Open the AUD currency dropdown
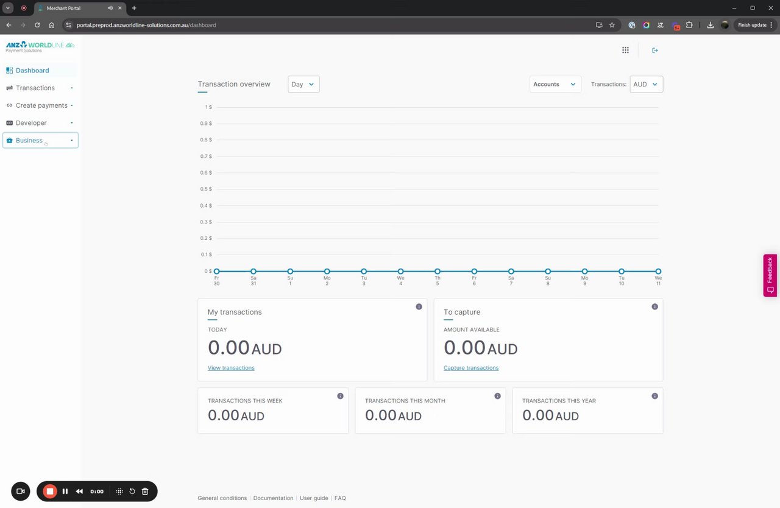Image resolution: width=780 pixels, height=508 pixels. pyautogui.click(x=647, y=84)
